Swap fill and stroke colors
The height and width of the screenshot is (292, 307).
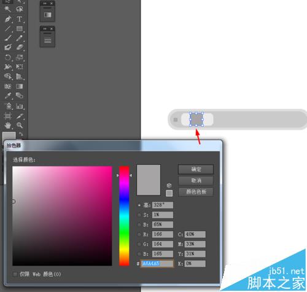(x=21, y=134)
